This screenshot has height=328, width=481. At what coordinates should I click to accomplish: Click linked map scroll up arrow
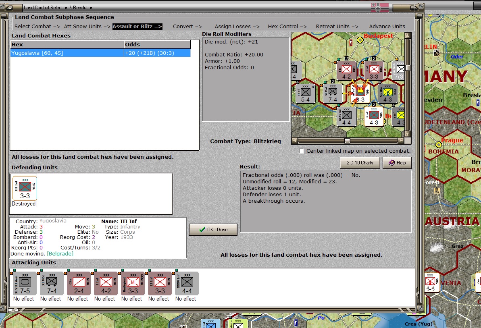click(x=408, y=35)
